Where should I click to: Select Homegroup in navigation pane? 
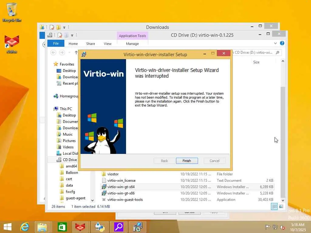[66, 96]
